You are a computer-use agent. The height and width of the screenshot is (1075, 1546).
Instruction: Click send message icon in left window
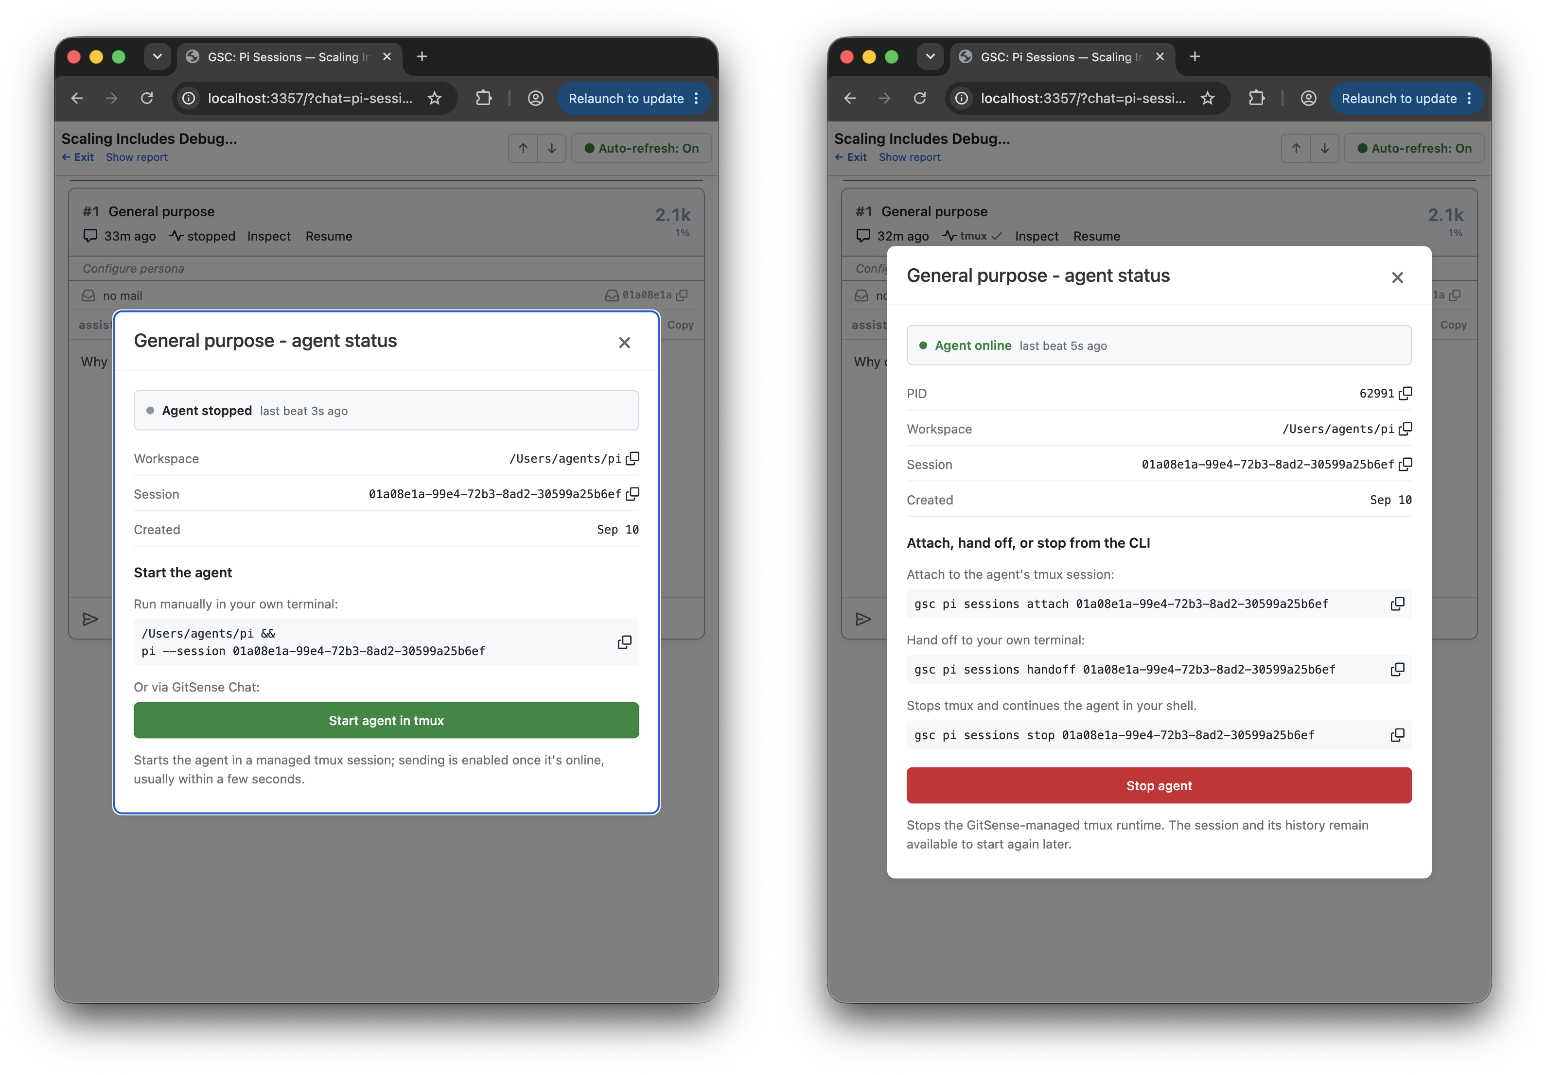coord(90,619)
